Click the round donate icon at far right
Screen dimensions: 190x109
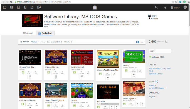pyautogui.click(x=185, y=7)
